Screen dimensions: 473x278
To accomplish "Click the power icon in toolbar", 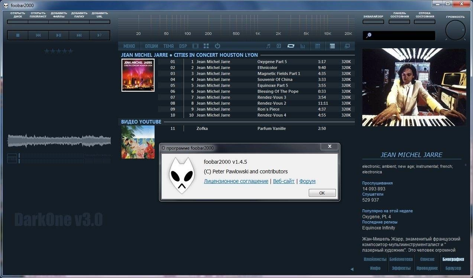I will pyautogui.click(x=217, y=46).
